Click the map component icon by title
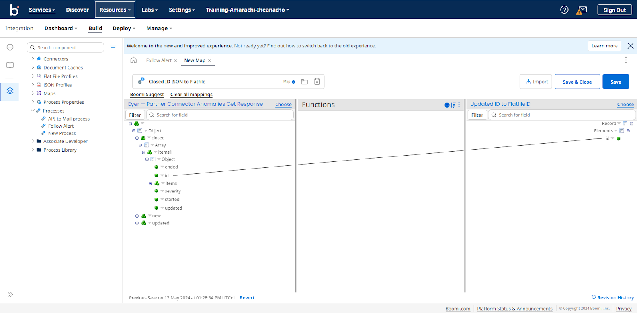 141,81
